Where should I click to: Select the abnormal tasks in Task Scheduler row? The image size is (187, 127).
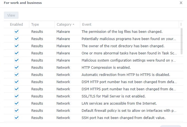coord(92,53)
